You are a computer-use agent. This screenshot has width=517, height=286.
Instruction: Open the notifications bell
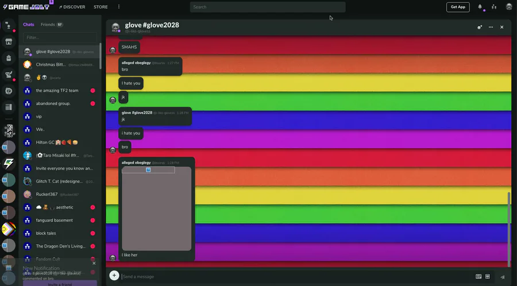click(x=480, y=7)
